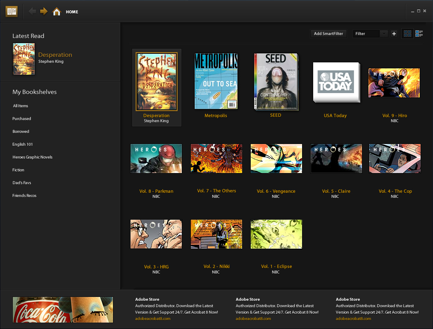
Task: Click the plus icon beside Filter
Action: point(394,34)
